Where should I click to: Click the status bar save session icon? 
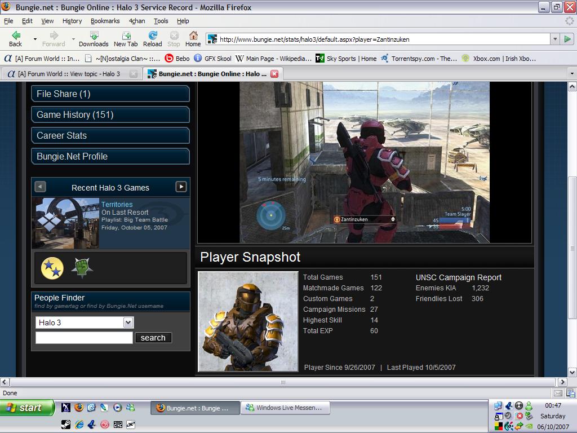click(571, 393)
